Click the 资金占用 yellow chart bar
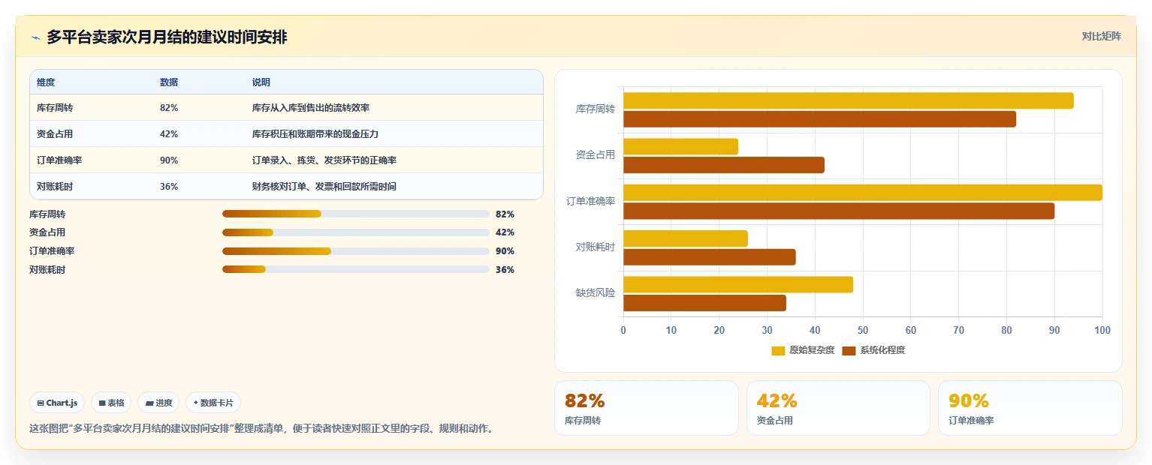The width and height of the screenshot is (1152, 465). [x=680, y=146]
